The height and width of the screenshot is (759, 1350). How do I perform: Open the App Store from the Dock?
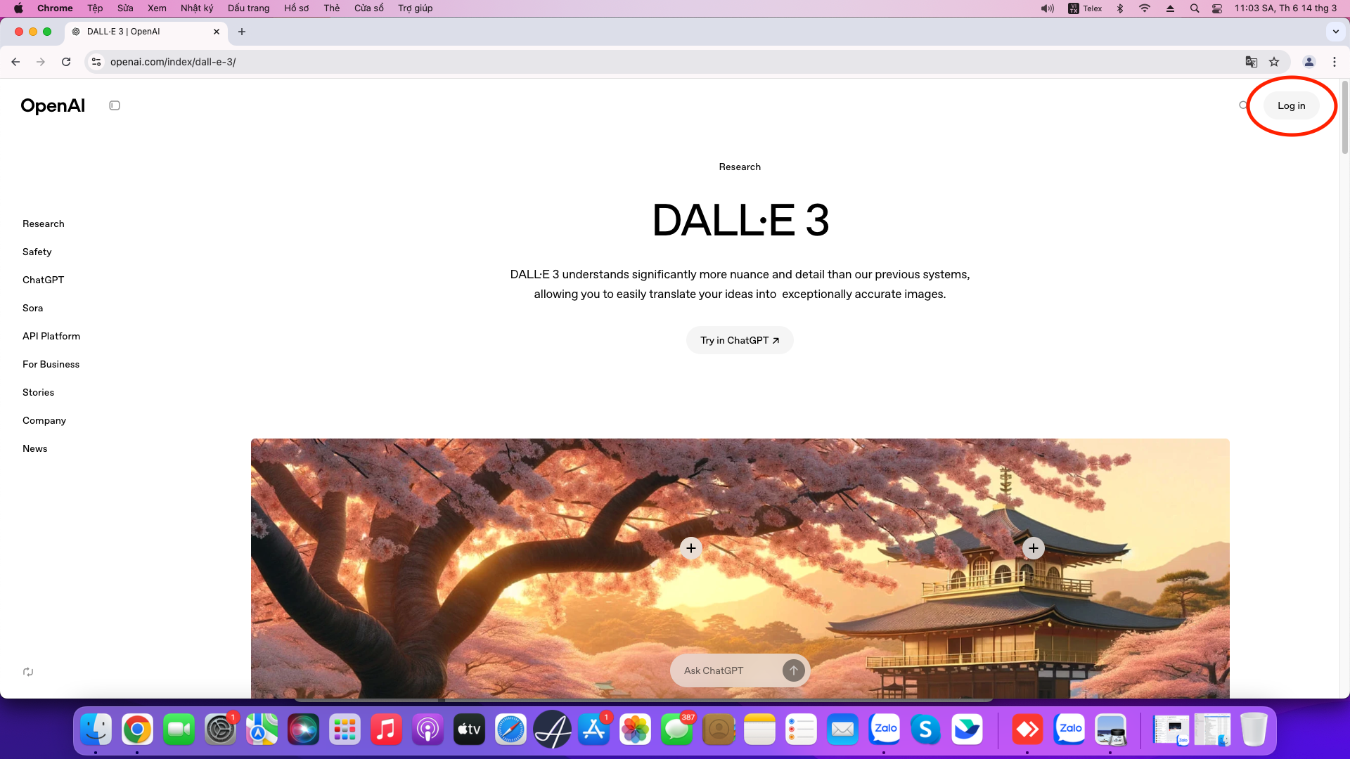593,729
